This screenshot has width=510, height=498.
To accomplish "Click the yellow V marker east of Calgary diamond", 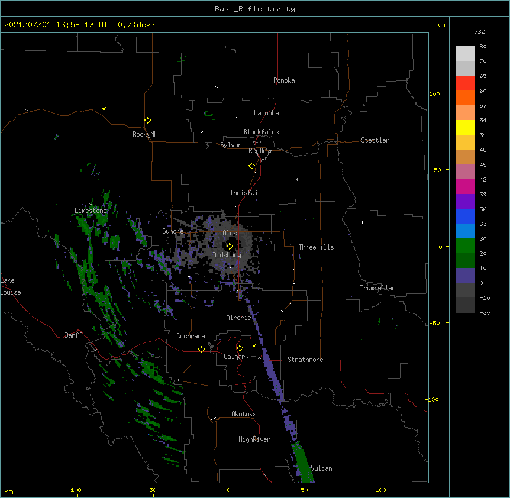I will [x=254, y=345].
